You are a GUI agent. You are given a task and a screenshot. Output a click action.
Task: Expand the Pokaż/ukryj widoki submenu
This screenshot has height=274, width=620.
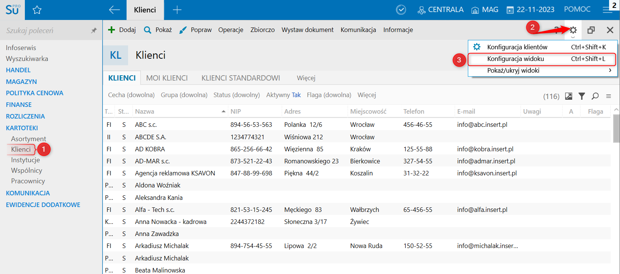tap(542, 70)
